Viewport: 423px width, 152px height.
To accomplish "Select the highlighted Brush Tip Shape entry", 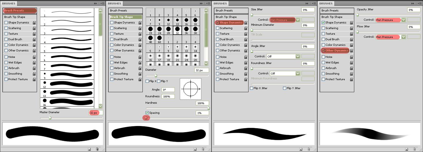I will (x=125, y=17).
